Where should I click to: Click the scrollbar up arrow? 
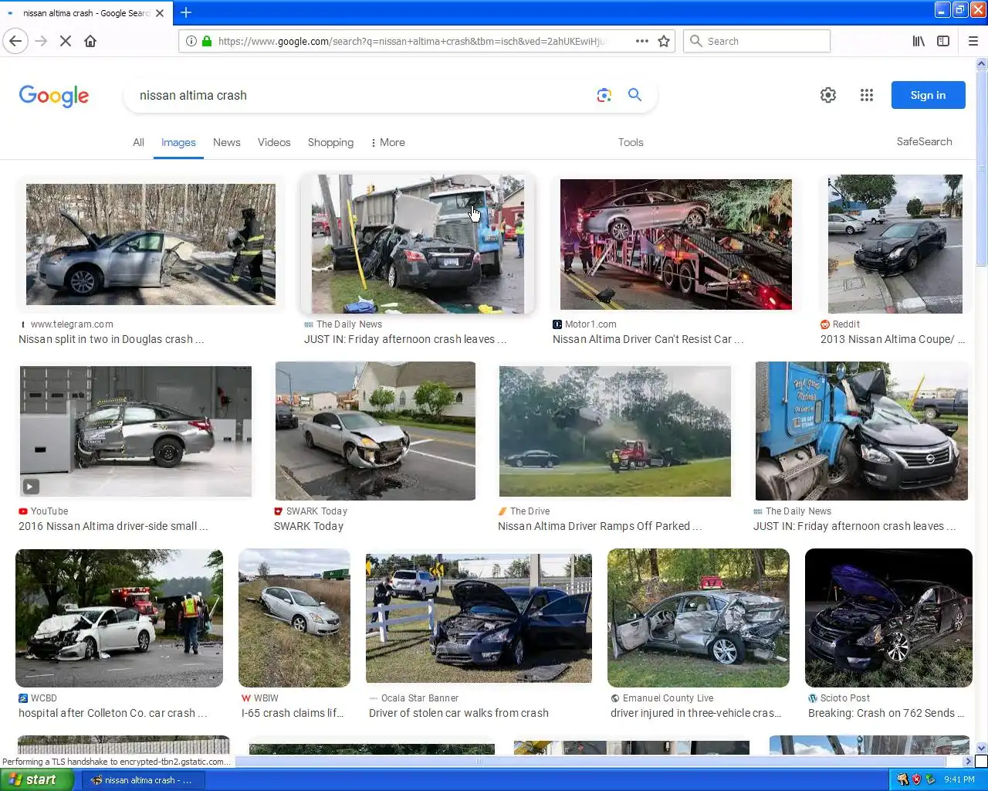pos(982,63)
